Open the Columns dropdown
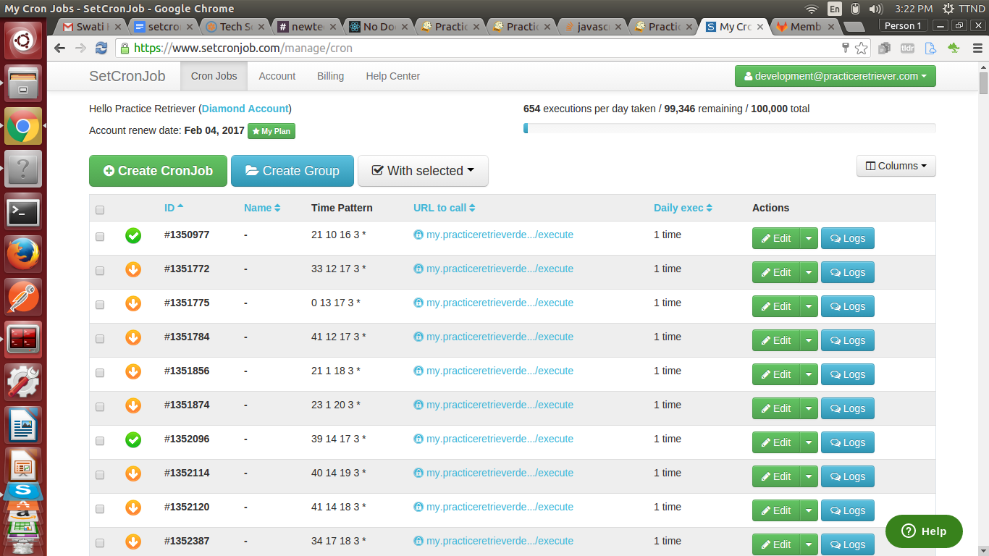Viewport: 989px width, 556px height. (896, 166)
